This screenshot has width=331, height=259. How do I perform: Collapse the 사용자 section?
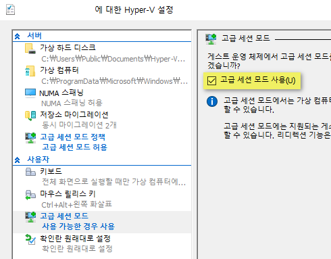click(x=18, y=160)
